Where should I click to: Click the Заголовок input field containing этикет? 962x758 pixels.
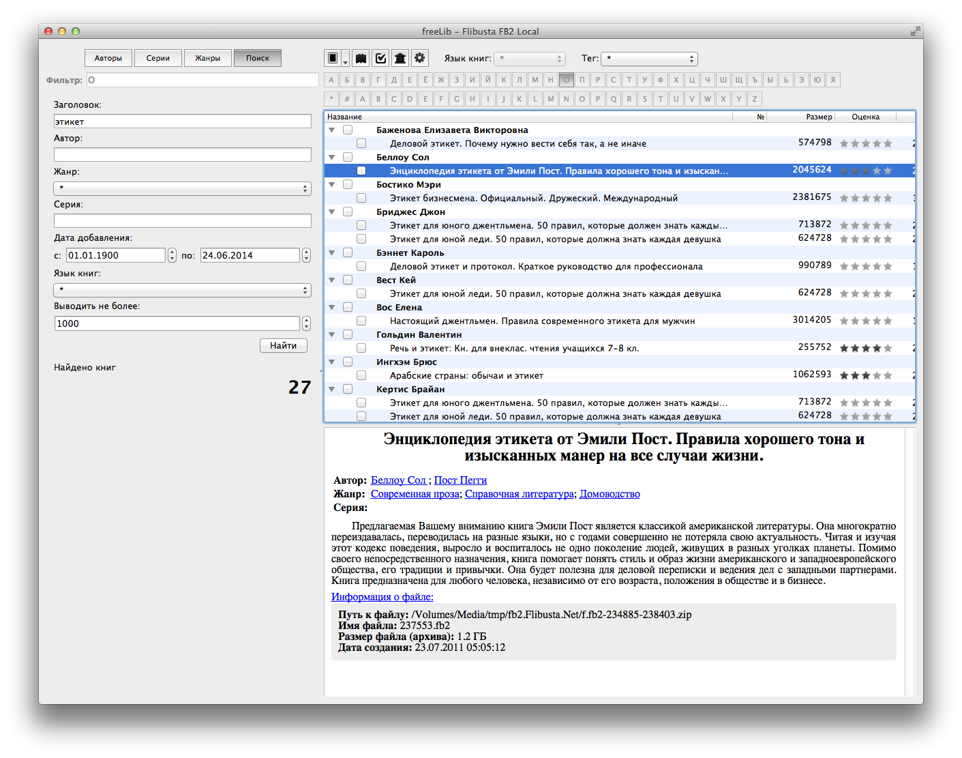tap(182, 121)
